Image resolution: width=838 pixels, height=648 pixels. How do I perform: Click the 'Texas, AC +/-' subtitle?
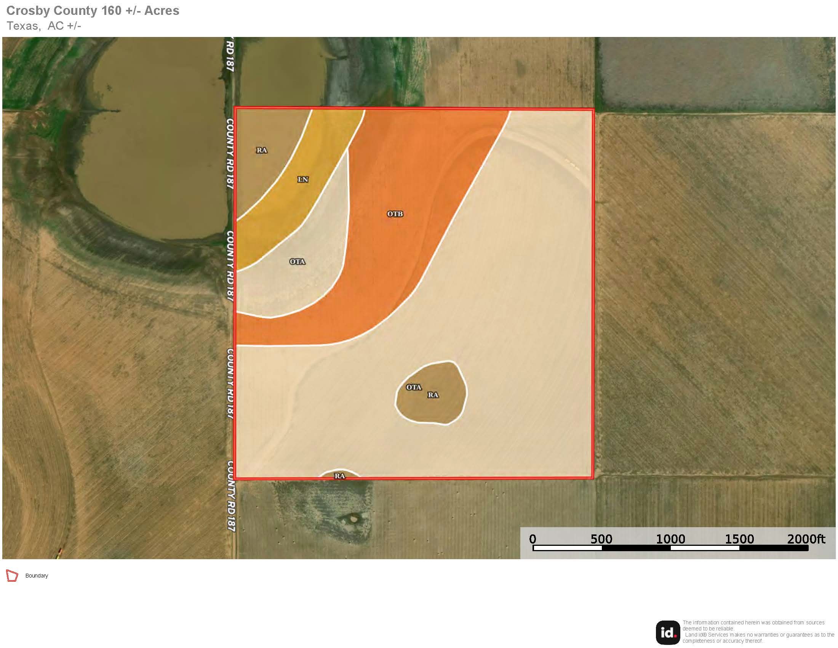tap(44, 26)
